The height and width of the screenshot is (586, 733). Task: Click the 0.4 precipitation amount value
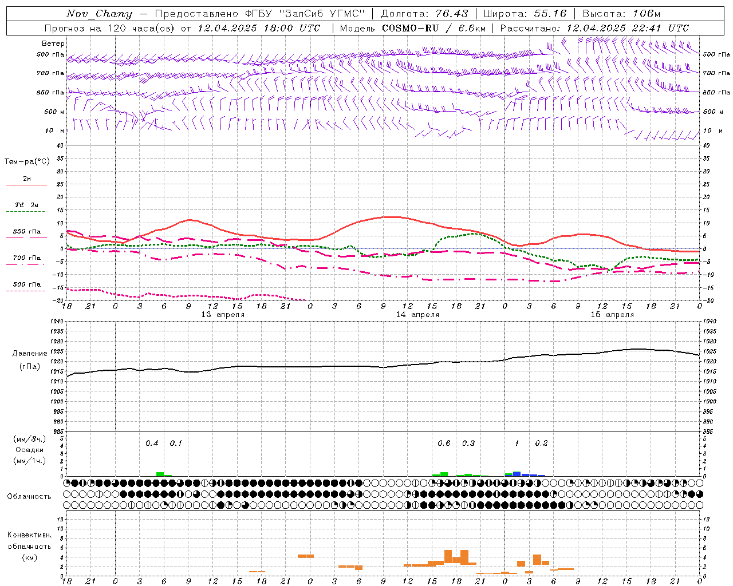(x=152, y=443)
